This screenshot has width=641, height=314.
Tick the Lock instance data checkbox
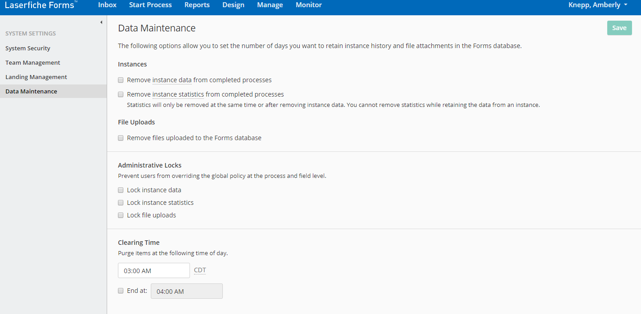(121, 190)
